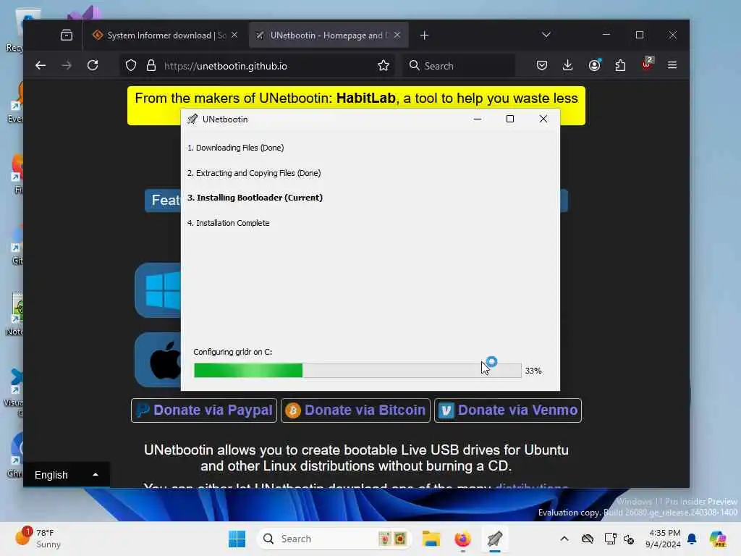The height and width of the screenshot is (556, 741).
Task: Open File Explorer from taskbar
Action: pos(431,539)
